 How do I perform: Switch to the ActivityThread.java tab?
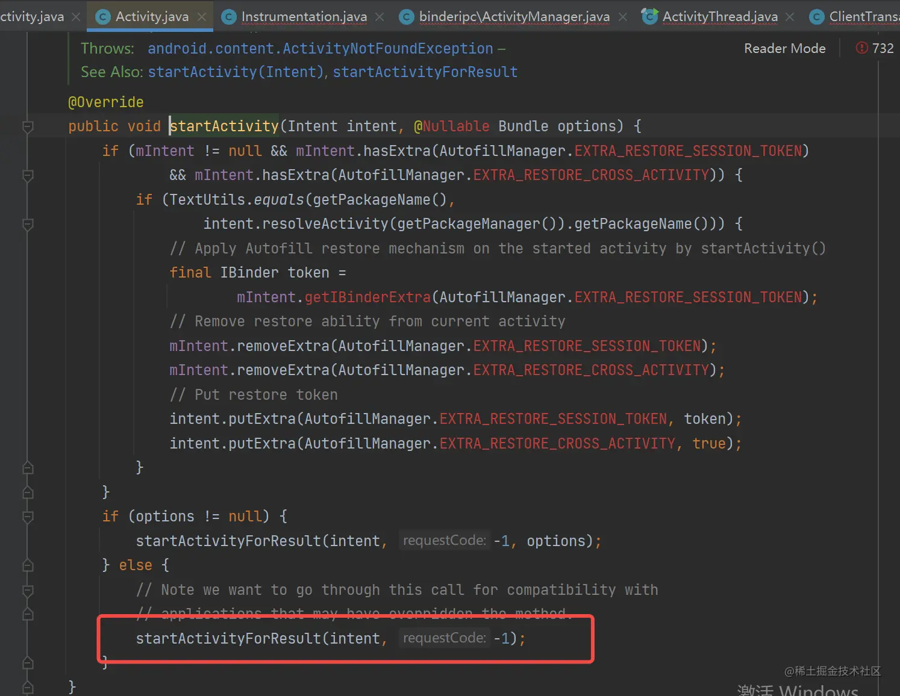coord(720,17)
